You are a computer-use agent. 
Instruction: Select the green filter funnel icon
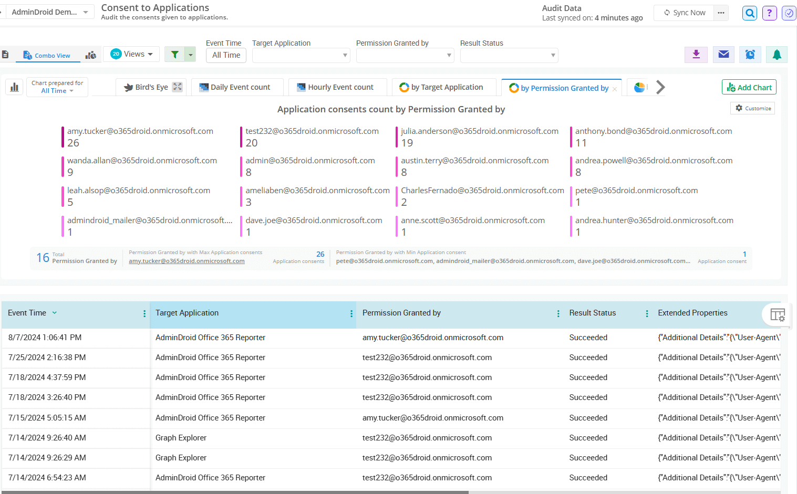pos(175,54)
